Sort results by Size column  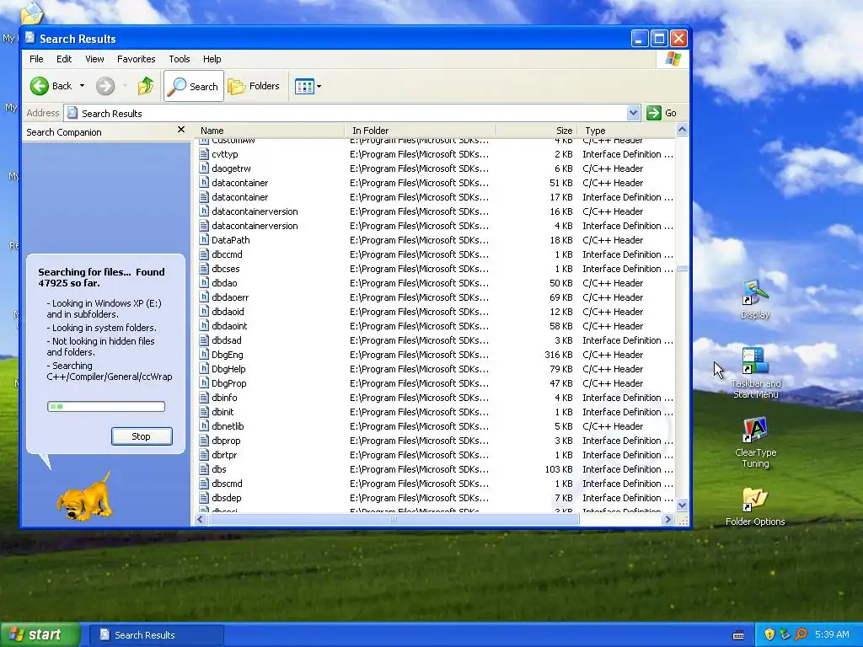tap(537, 131)
